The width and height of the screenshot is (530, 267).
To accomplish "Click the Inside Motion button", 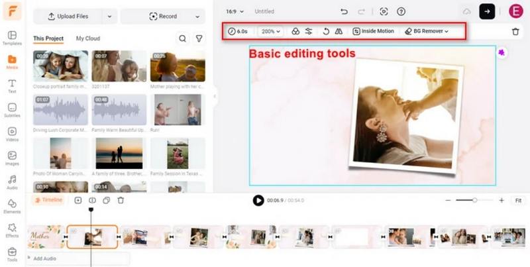I will pyautogui.click(x=374, y=31).
